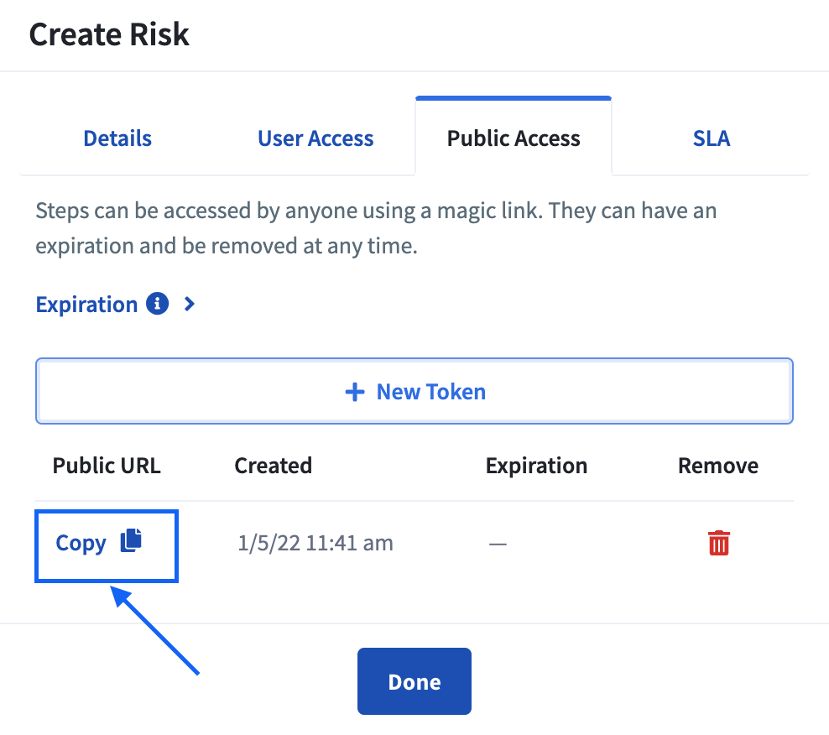Switch to the Details tab
Screen dimensions: 829x735
117,138
